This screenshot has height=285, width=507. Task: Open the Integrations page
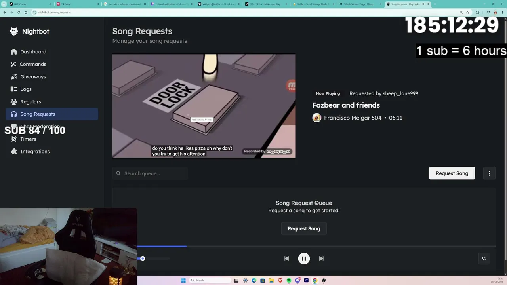point(52,152)
